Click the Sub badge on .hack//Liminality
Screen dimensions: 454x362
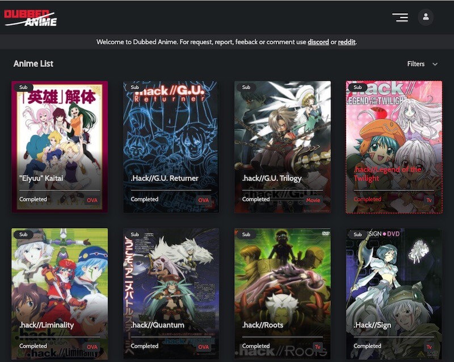click(x=23, y=235)
